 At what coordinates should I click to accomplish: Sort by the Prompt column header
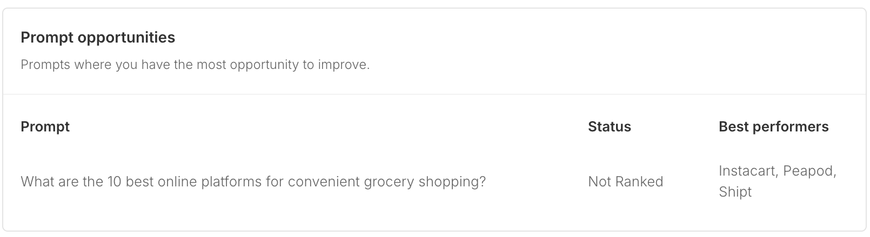(x=45, y=127)
